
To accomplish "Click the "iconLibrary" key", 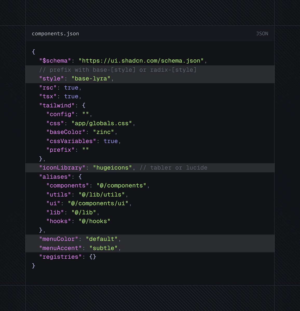I will (x=62, y=168).
